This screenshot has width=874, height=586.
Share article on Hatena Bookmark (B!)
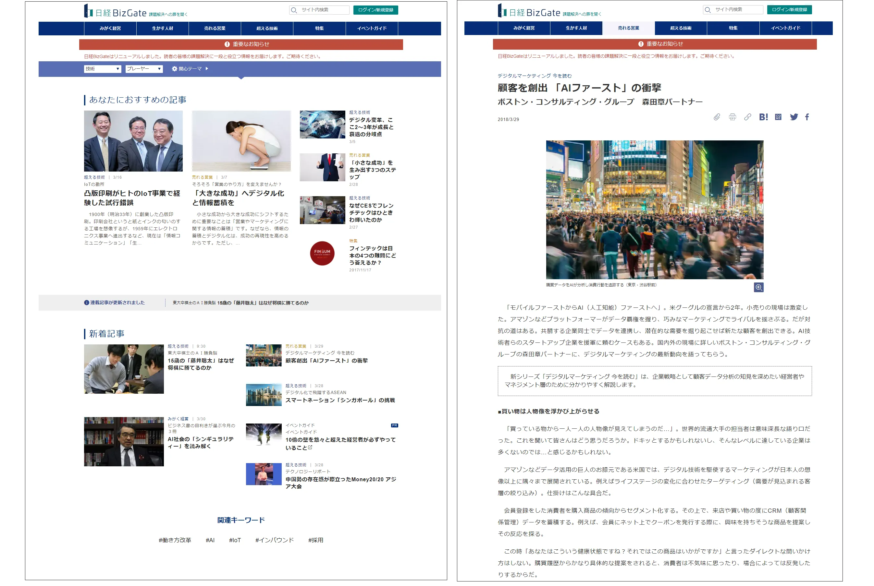coord(763,117)
